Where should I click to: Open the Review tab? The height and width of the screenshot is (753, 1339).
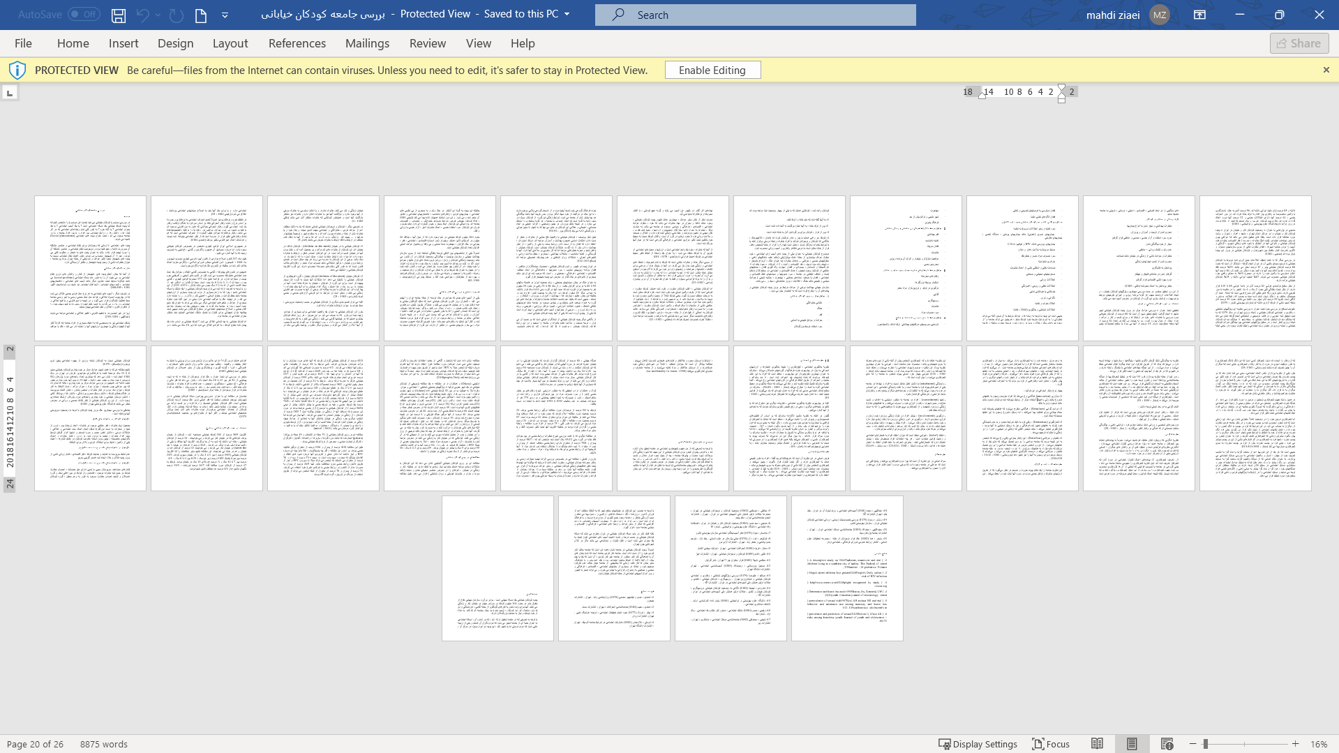click(428, 43)
